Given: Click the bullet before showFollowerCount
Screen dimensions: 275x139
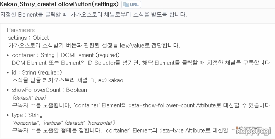Looking at the screenshot, I should click(x=7, y=90).
